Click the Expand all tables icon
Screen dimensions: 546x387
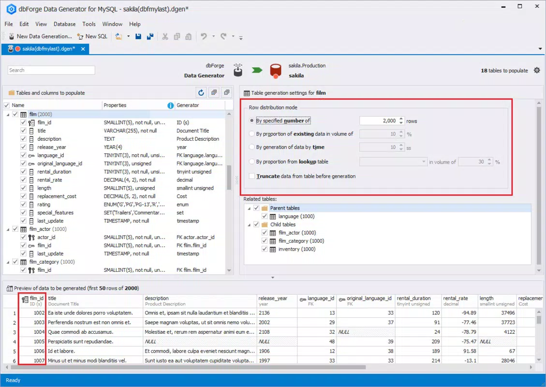point(214,93)
